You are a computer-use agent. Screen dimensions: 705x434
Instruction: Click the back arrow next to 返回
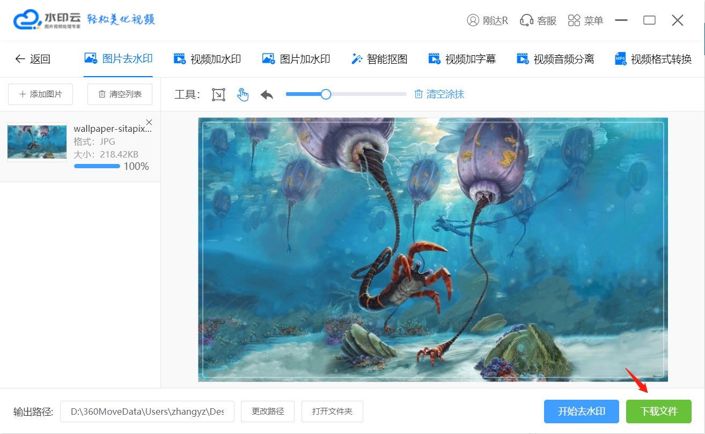coord(20,59)
